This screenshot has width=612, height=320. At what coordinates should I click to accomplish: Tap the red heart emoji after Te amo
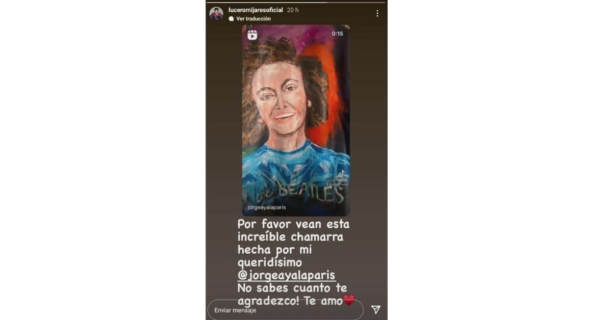point(349,301)
